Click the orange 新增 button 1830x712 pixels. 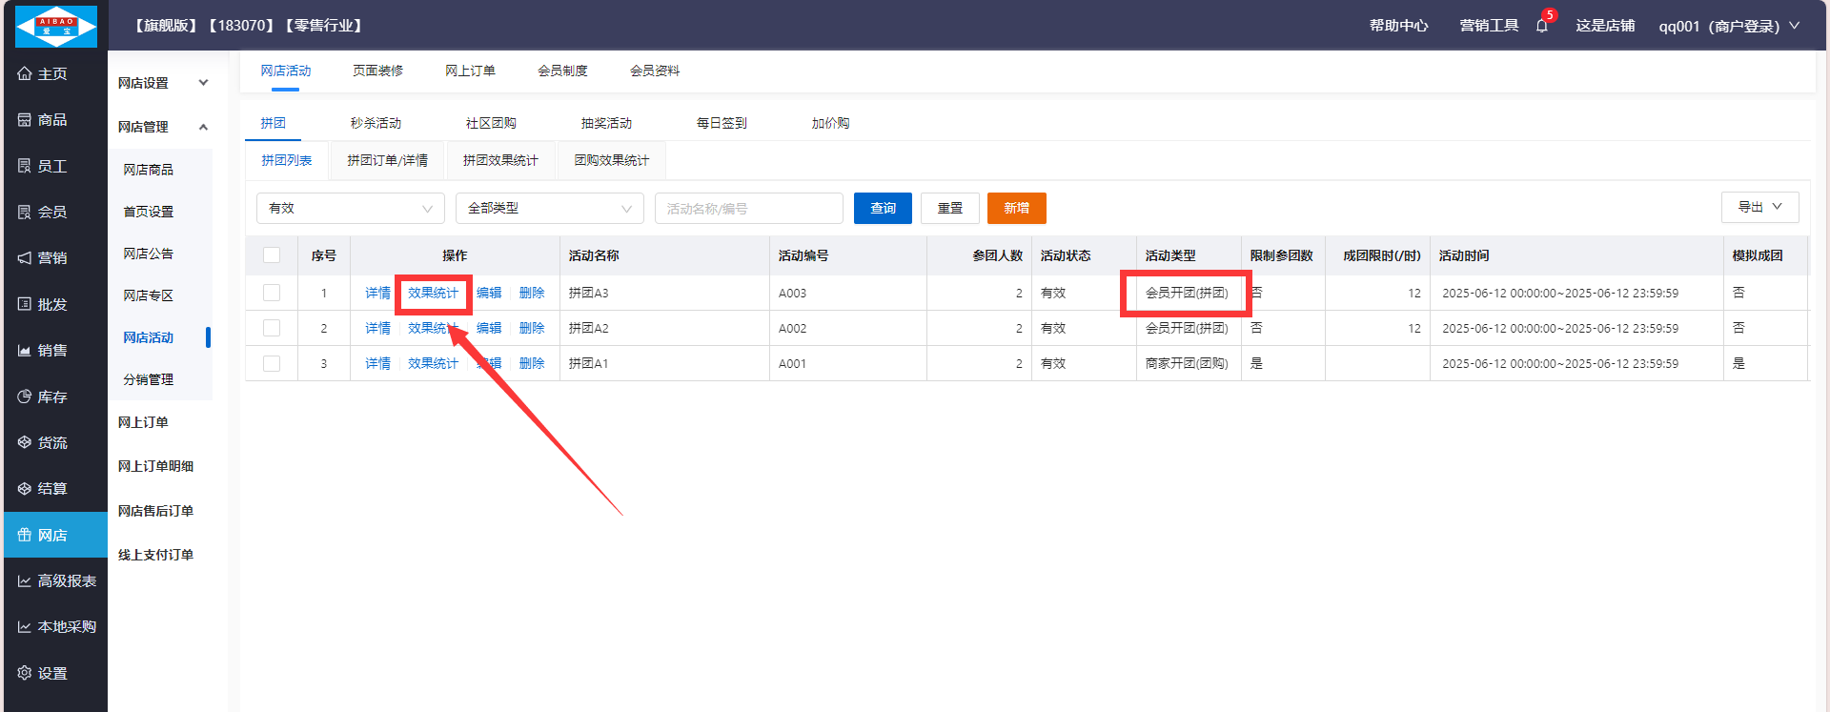(1016, 208)
